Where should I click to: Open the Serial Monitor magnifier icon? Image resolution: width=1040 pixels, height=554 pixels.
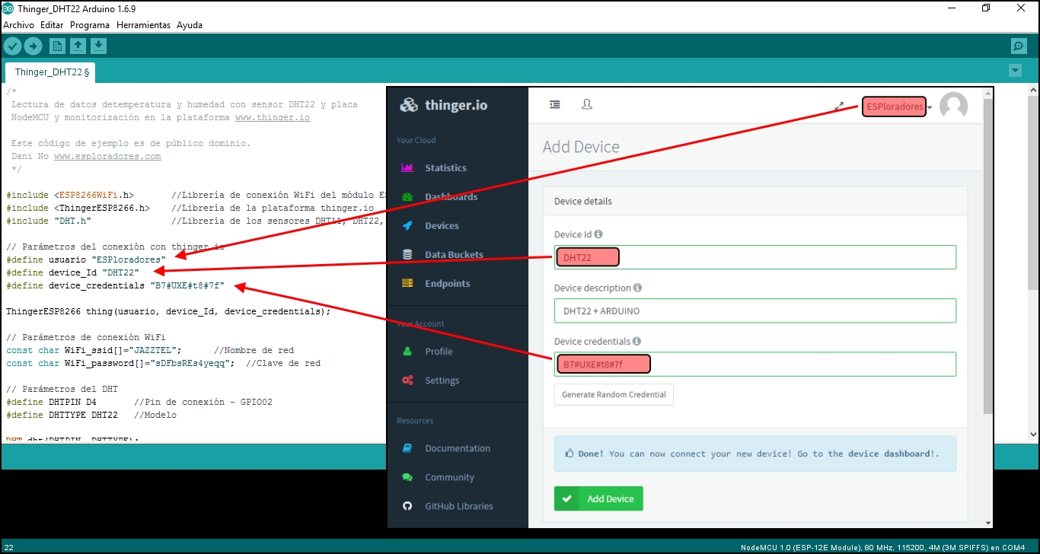(1019, 46)
